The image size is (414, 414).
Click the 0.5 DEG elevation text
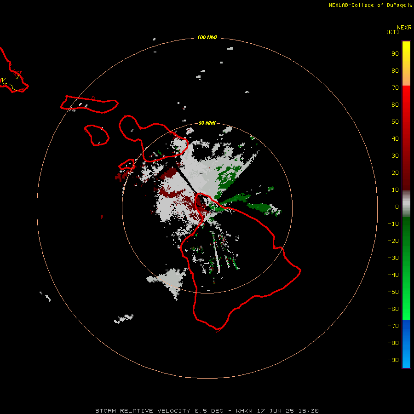209,411
